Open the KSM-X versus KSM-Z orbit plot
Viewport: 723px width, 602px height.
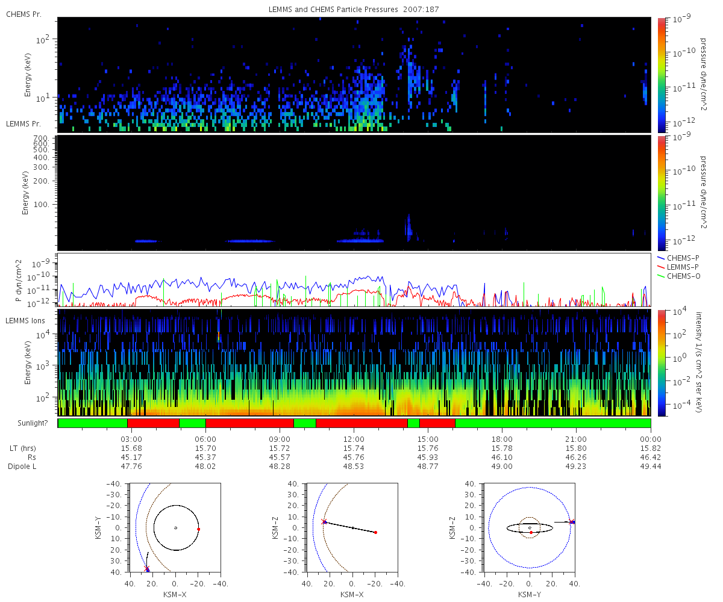[x=352, y=527]
